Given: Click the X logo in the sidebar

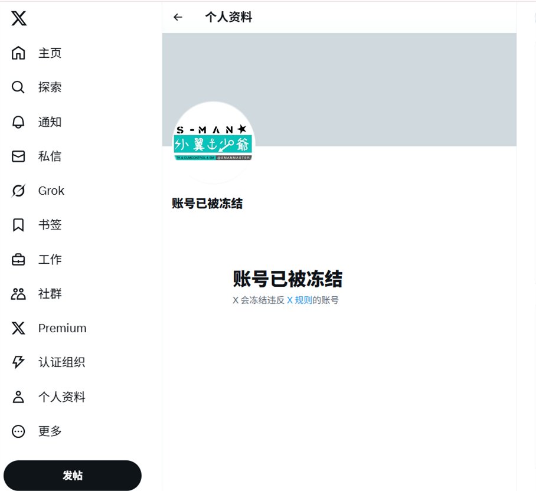Looking at the screenshot, I should pyautogui.click(x=19, y=18).
